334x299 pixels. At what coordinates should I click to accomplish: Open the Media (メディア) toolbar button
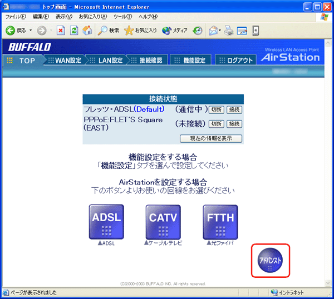(x=175, y=31)
